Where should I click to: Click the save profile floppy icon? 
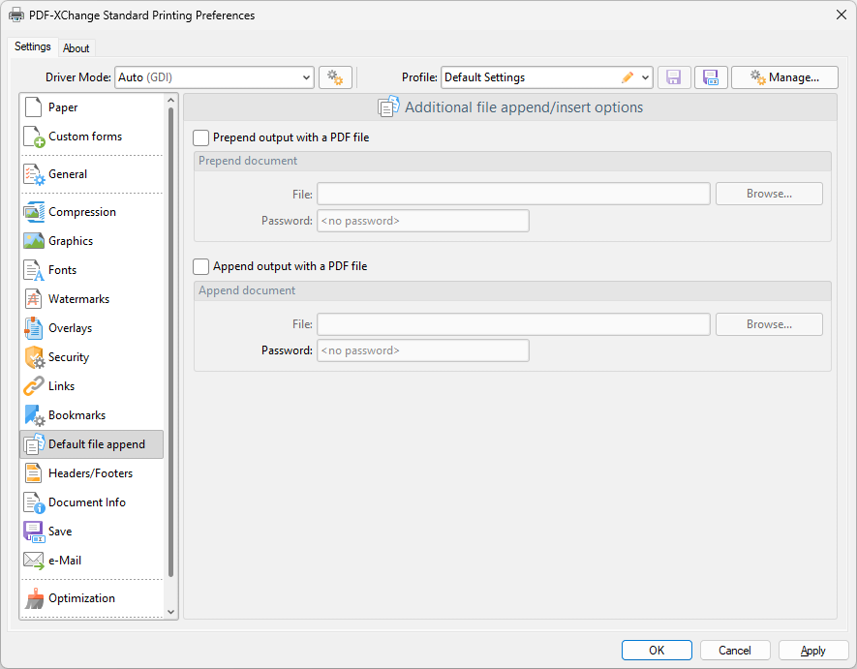pyautogui.click(x=674, y=77)
